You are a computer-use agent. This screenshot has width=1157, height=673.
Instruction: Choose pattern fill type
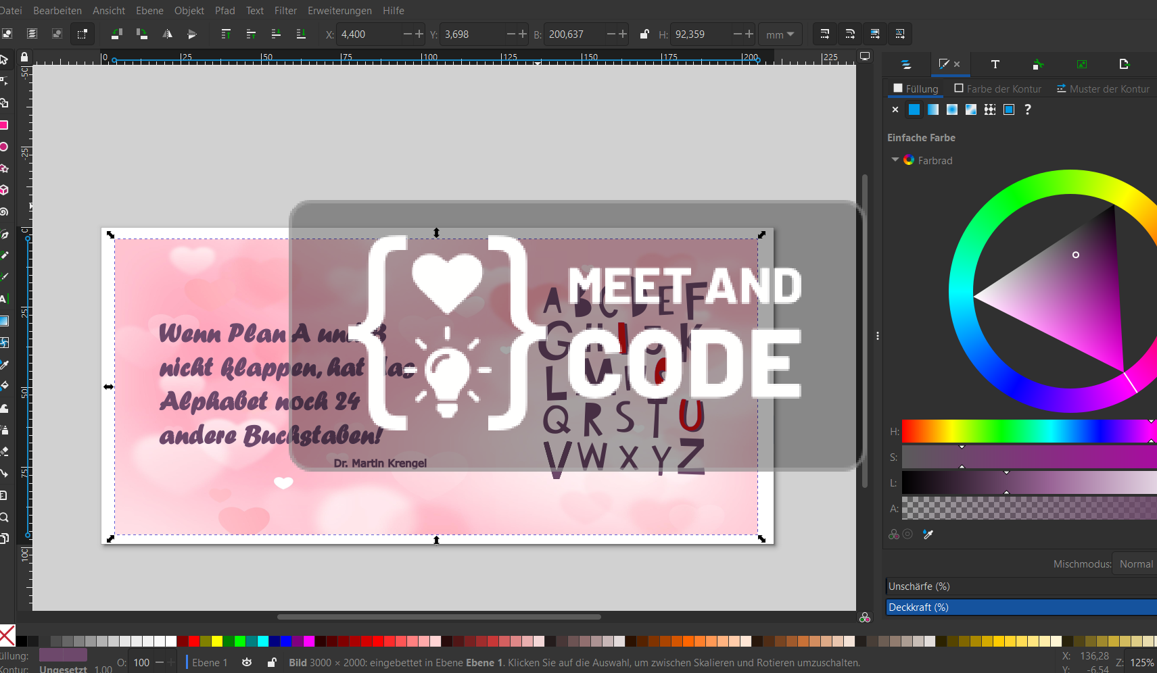coord(990,109)
